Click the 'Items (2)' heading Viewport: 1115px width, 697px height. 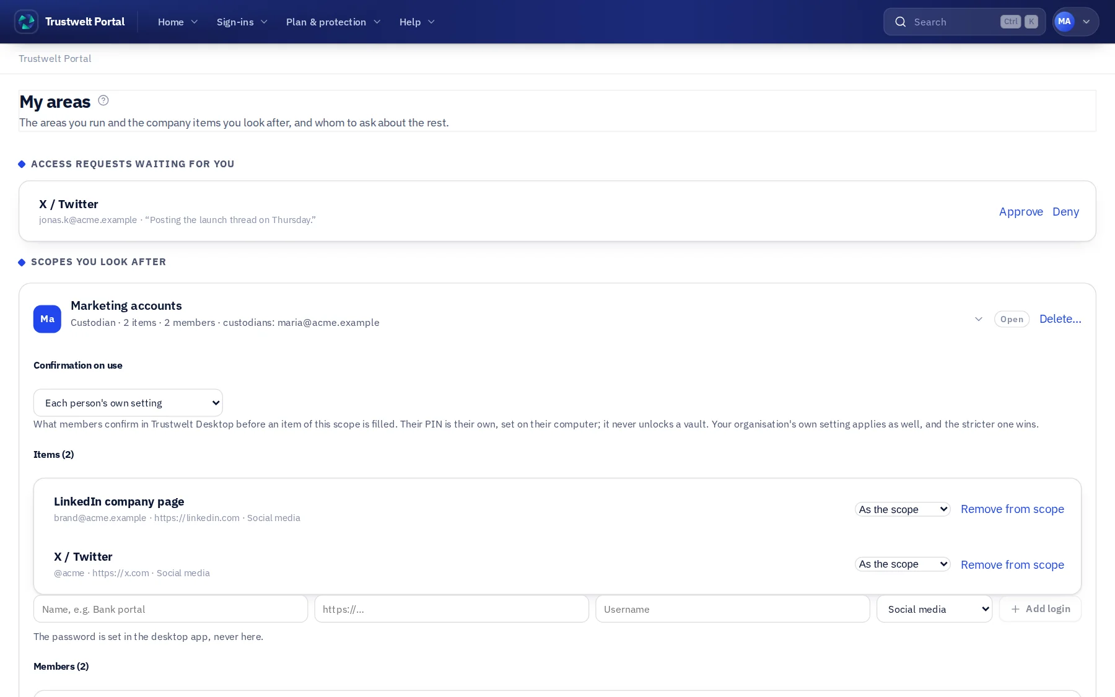54,455
